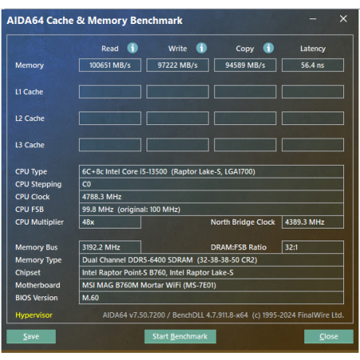Click the yellow Hypervisor label
This screenshot has width=360, height=360.
pyautogui.click(x=33, y=315)
